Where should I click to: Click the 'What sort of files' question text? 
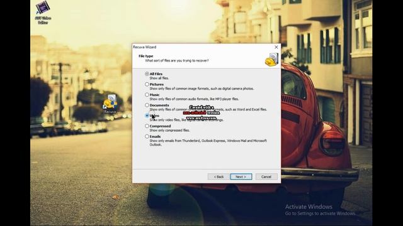177,61
